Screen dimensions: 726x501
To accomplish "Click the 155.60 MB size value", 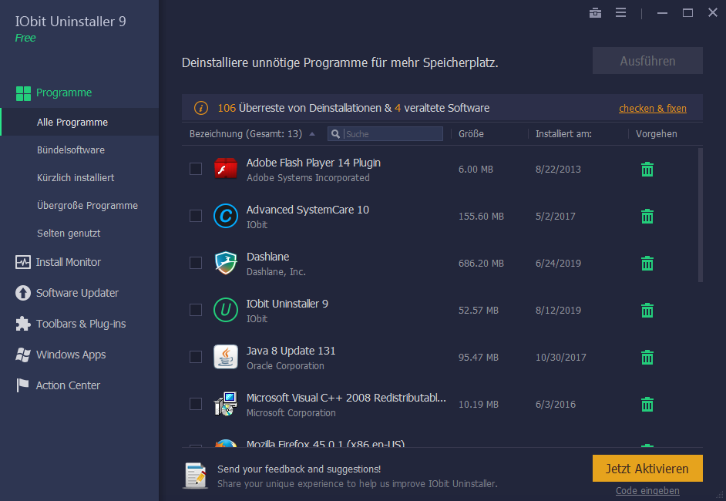I will click(481, 217).
